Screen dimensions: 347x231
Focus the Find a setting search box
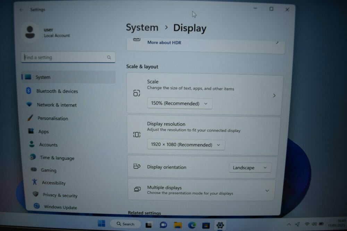pos(68,57)
